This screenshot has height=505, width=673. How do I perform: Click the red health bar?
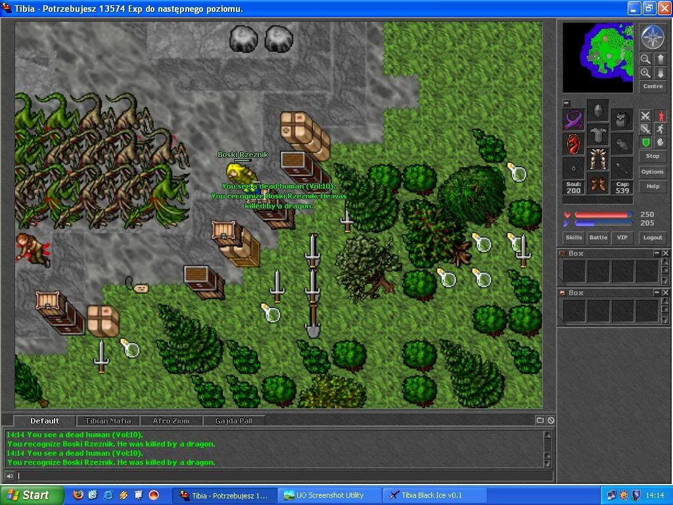(603, 214)
